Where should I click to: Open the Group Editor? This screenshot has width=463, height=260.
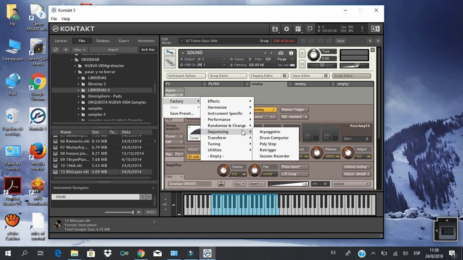tap(228, 76)
